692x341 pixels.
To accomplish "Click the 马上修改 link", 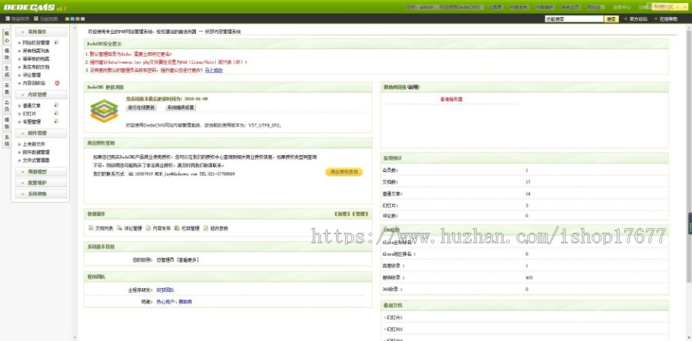I will coord(214,70).
